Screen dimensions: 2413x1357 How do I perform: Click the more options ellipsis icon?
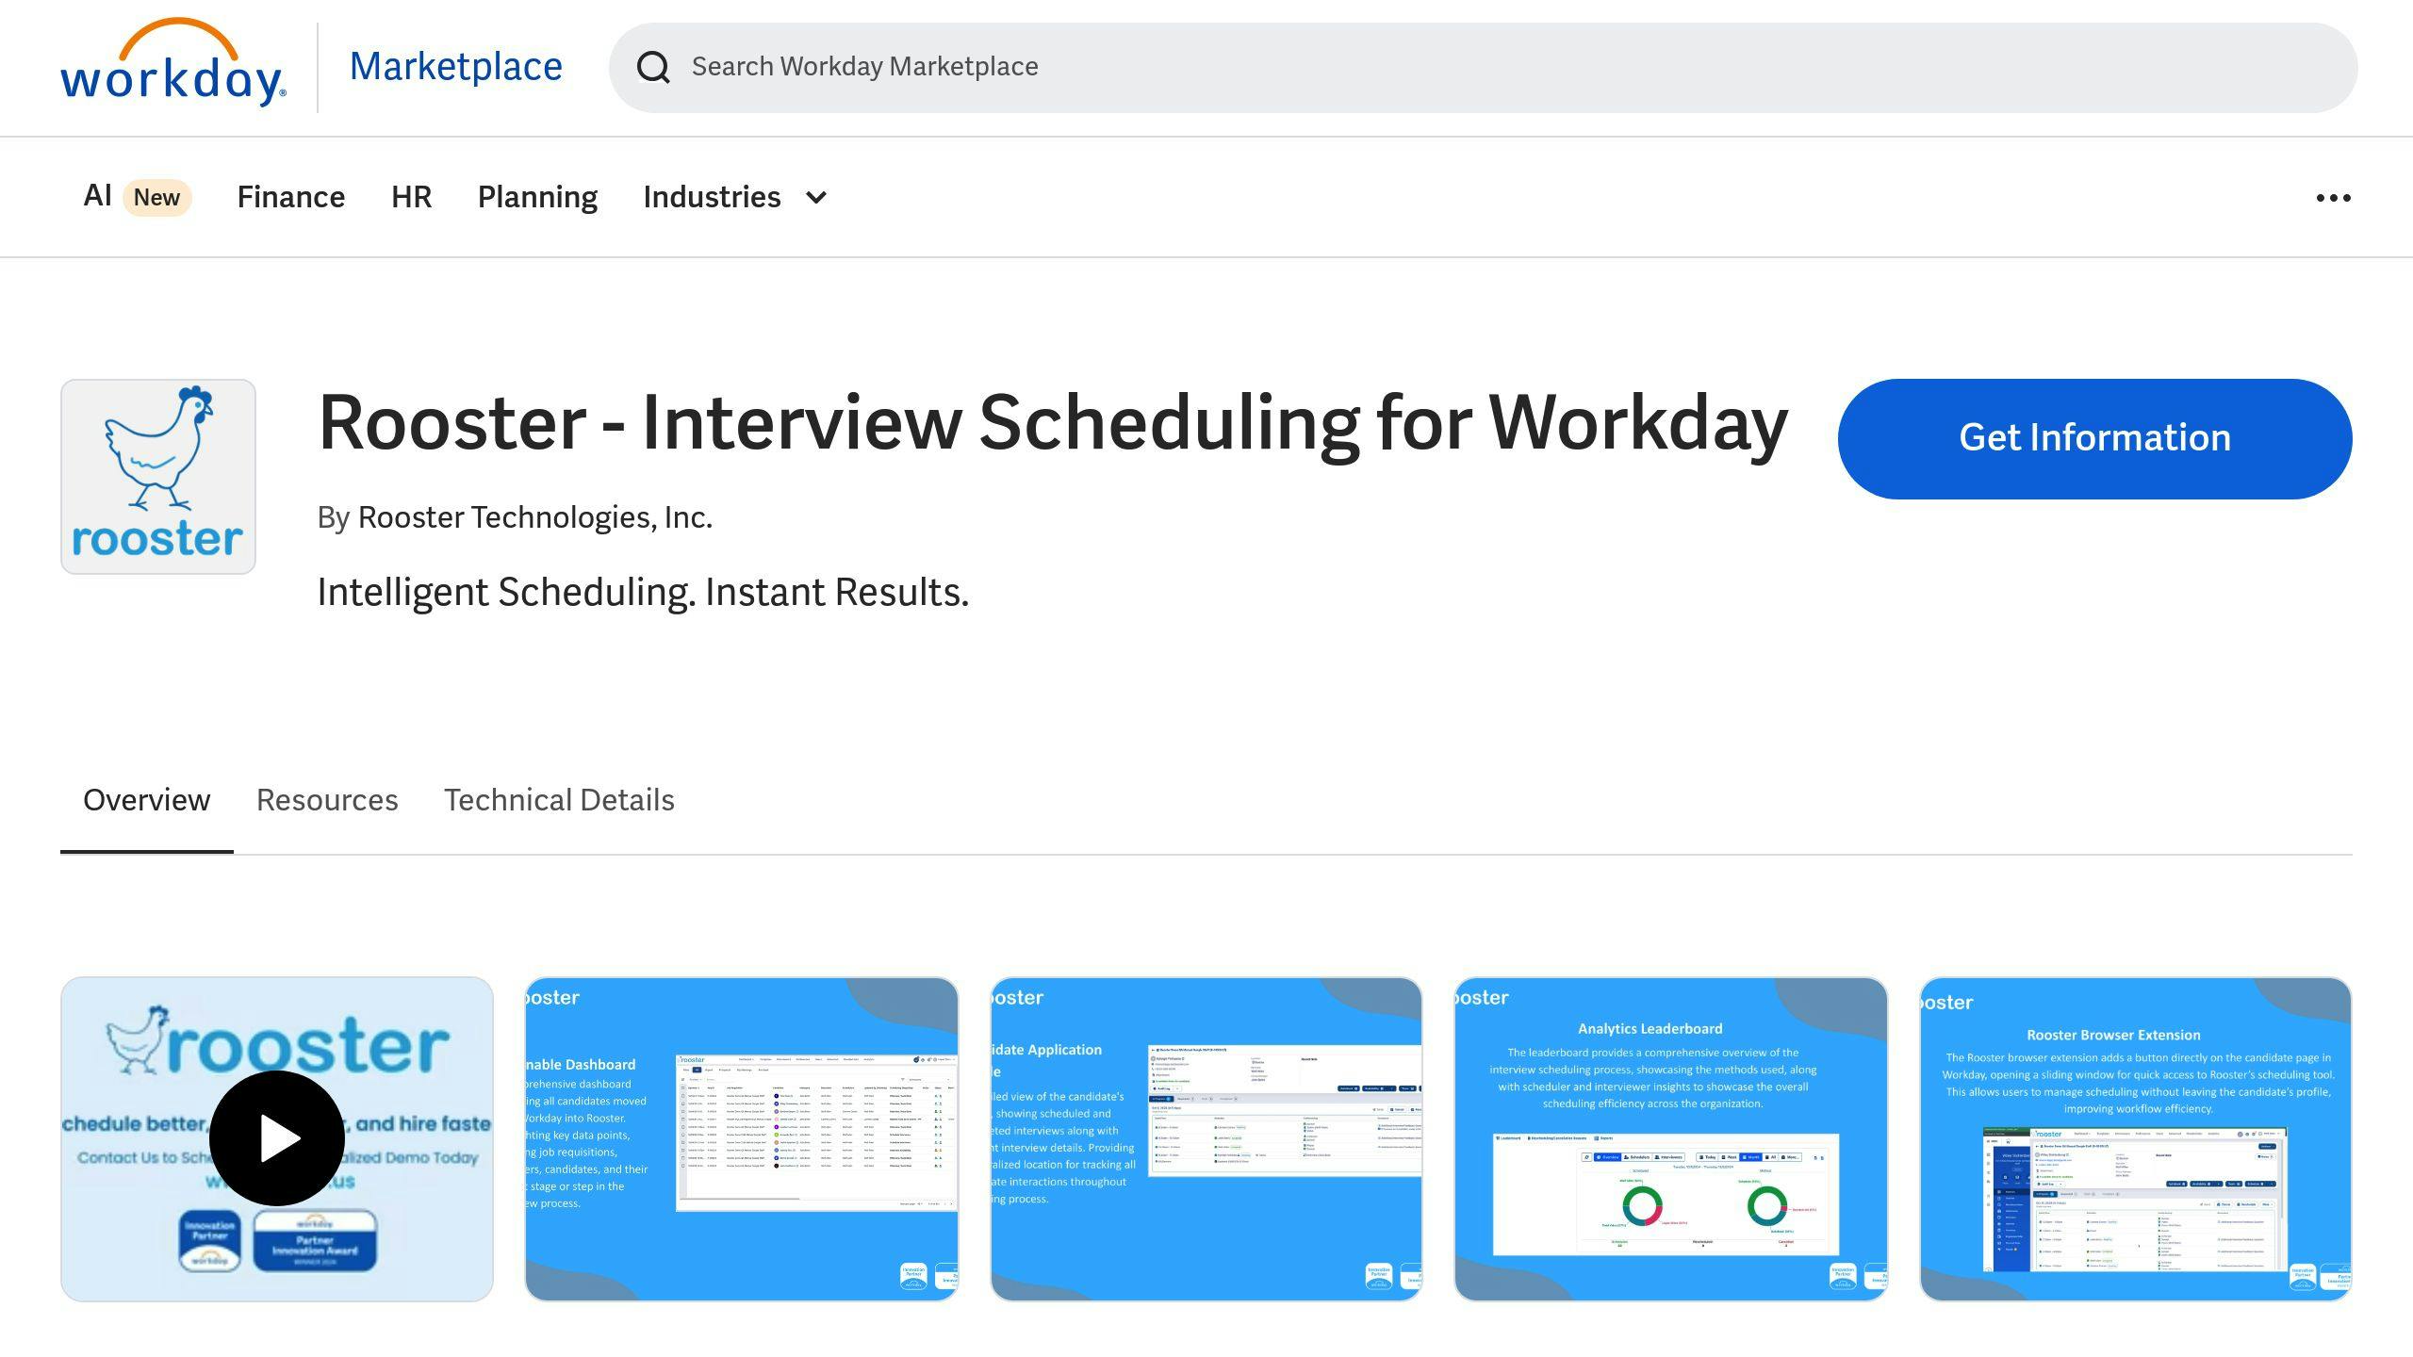pyautogui.click(x=2334, y=197)
